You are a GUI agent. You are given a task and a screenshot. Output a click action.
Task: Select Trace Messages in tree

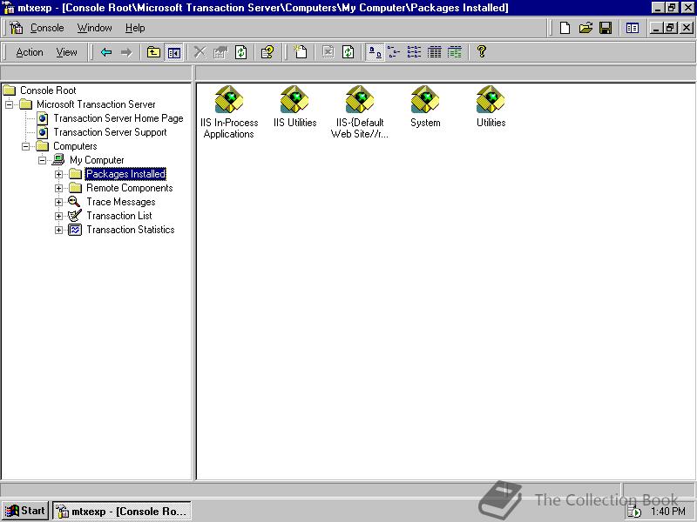(x=121, y=202)
